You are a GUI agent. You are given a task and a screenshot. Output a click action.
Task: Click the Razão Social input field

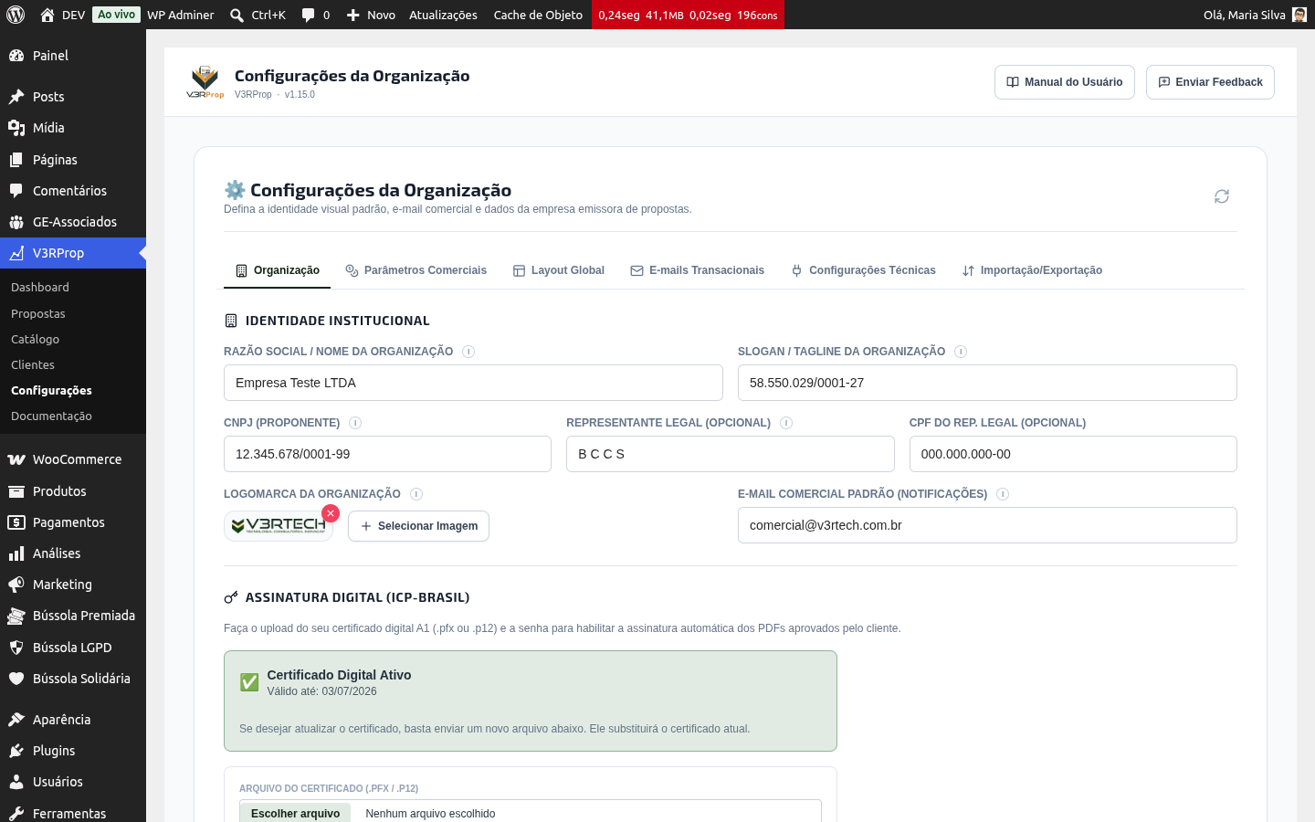point(473,383)
